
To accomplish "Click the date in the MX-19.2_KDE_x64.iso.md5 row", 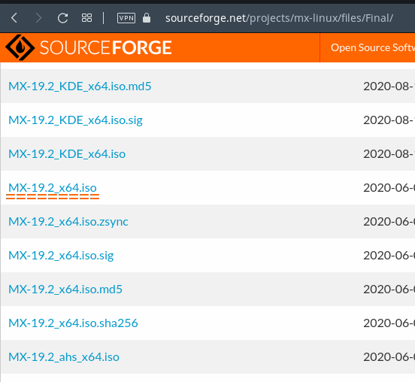I will pyautogui.click(x=389, y=86).
